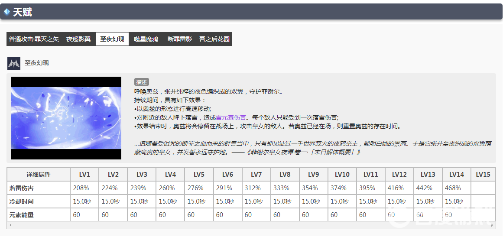Image resolution: width=503 pixels, height=237 pixels.
Task: Show the 噬星魔鸦 talent tab
Action: (146, 39)
